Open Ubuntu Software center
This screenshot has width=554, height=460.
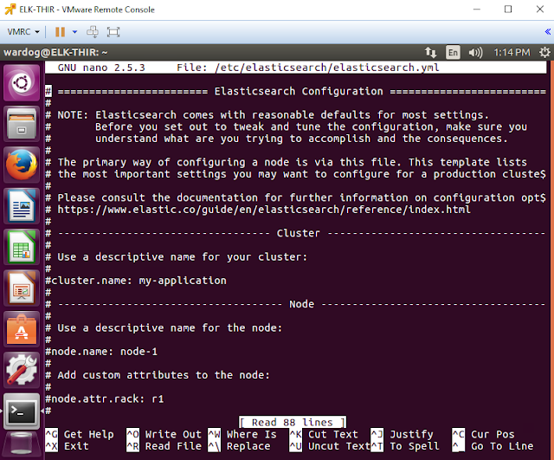(22, 329)
